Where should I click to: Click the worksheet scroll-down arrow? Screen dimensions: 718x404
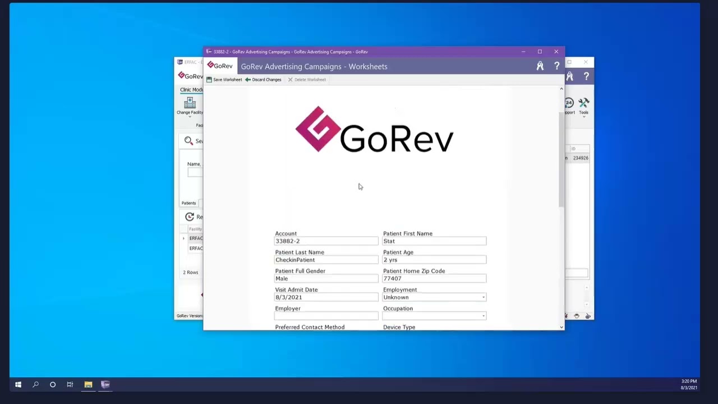pos(561,327)
